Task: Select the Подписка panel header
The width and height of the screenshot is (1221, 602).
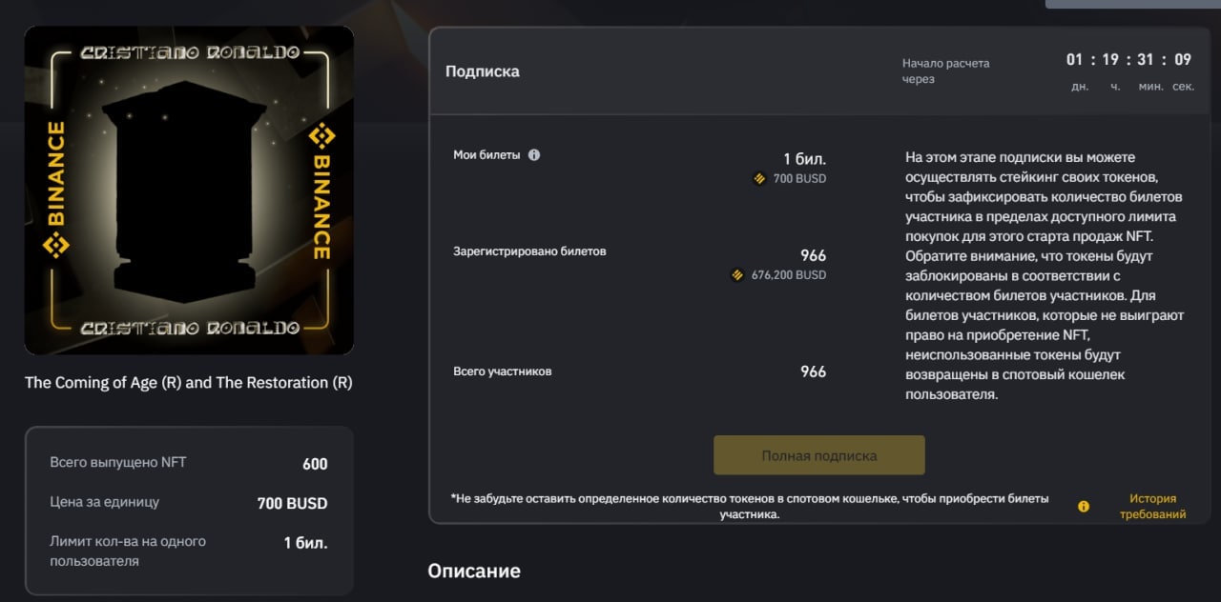Action: pos(483,71)
